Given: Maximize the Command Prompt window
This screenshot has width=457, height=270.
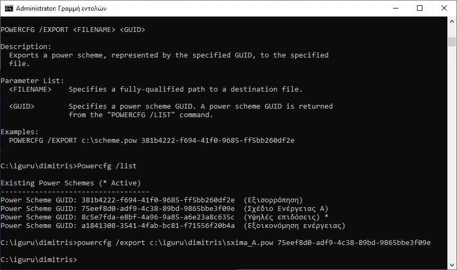Looking at the screenshot, I should [420, 8].
